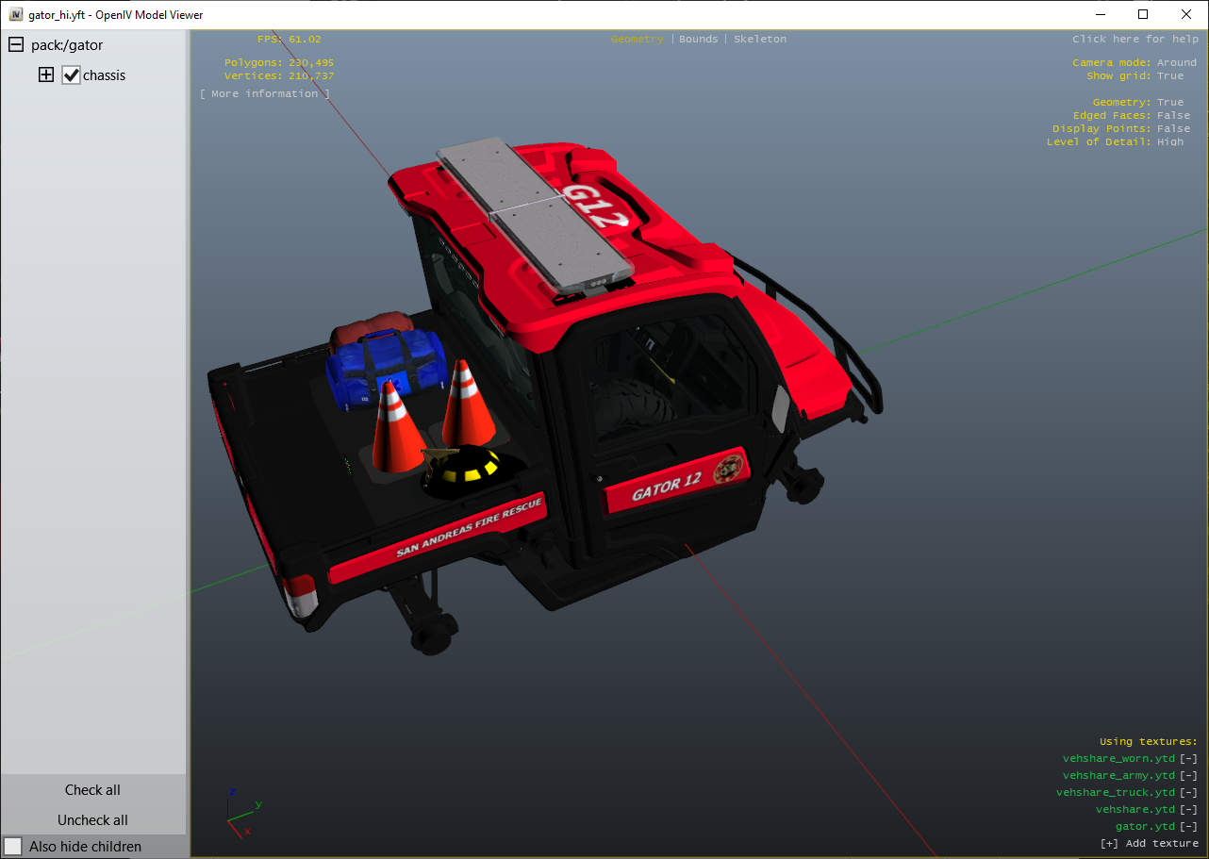Viewport: 1209px width, 859px height.
Task: Expand the chassis tree node
Action: click(x=46, y=75)
